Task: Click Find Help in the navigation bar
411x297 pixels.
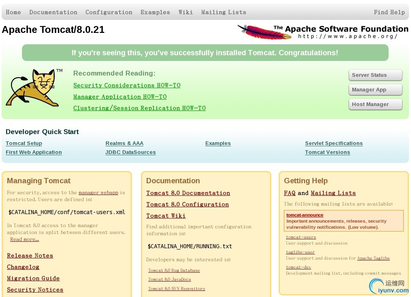Action: (389, 12)
